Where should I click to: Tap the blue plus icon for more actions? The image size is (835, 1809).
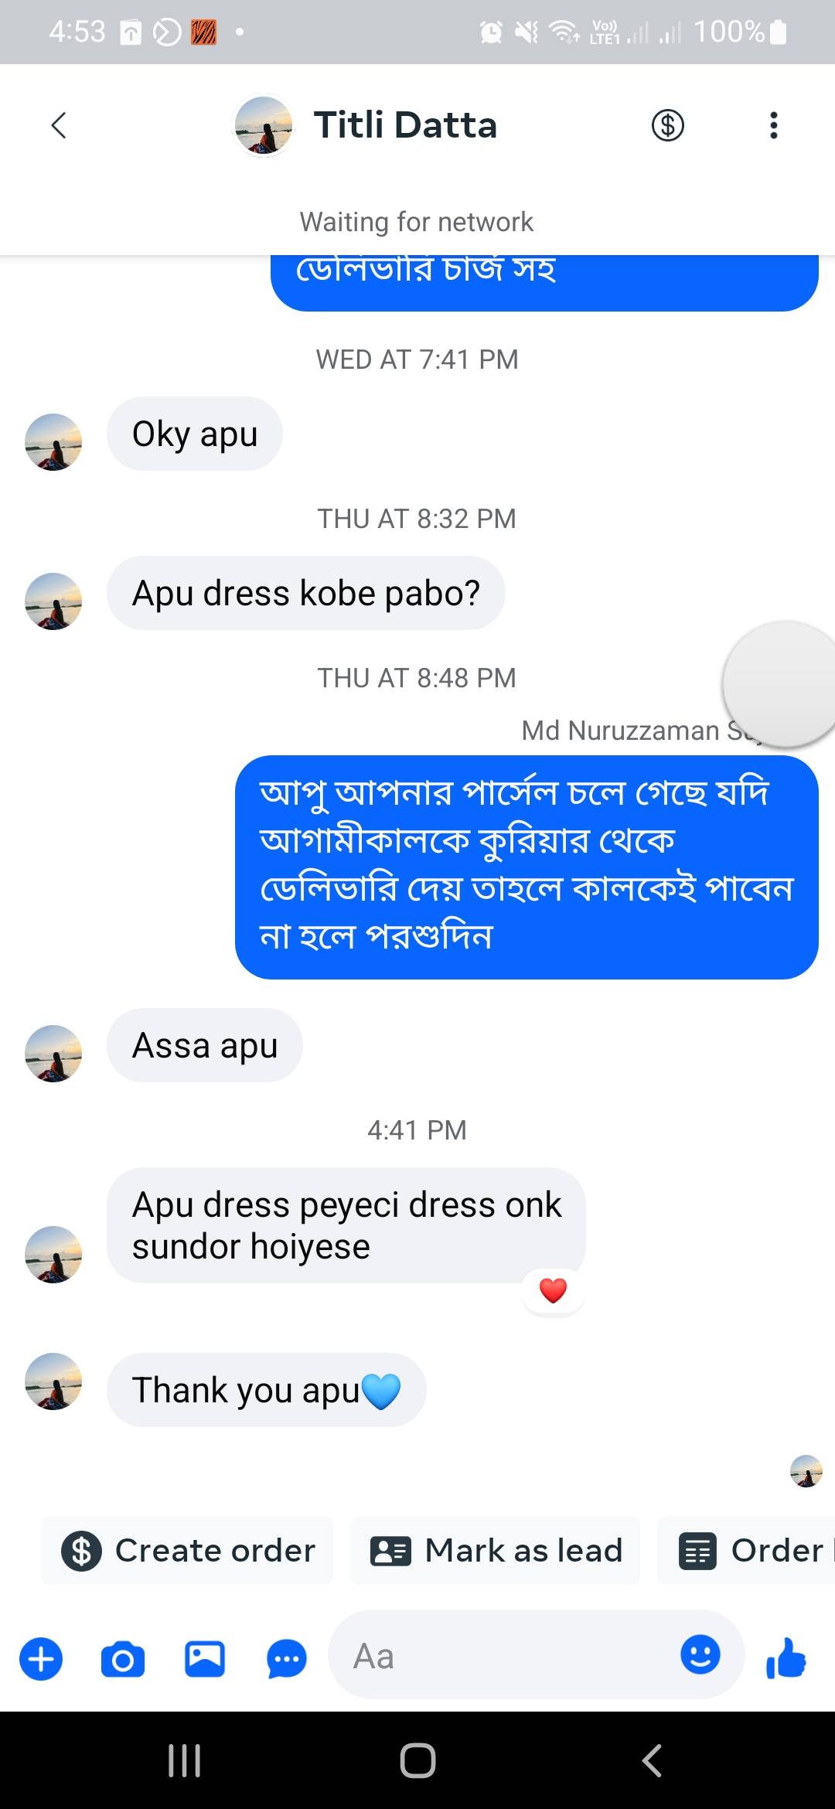41,1658
